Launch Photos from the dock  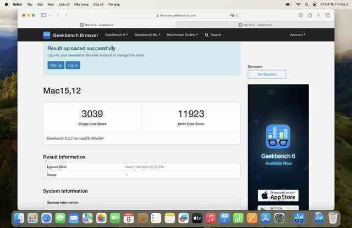point(101,218)
